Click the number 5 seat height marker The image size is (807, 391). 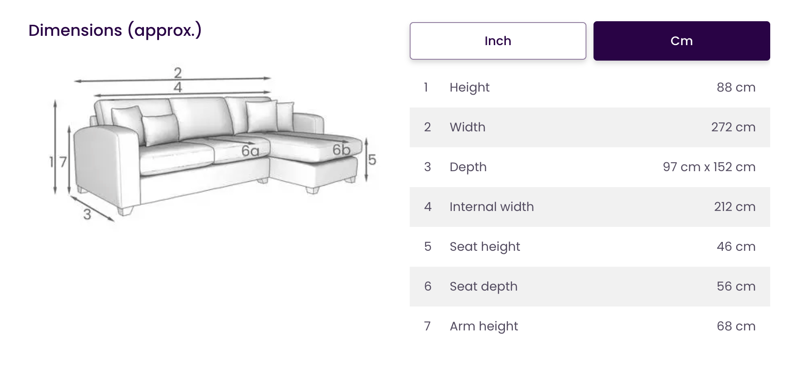372,160
